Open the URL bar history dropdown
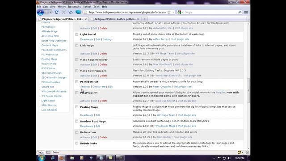 click(173, 12)
